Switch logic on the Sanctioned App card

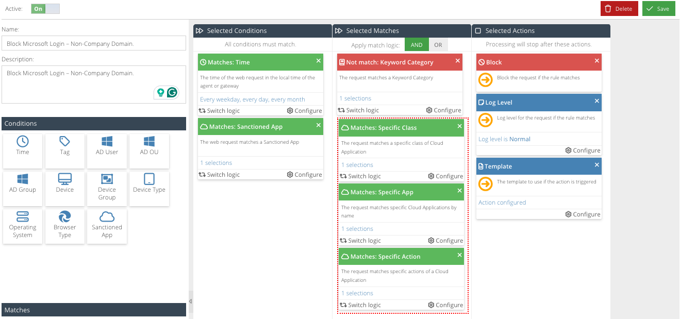(x=219, y=175)
